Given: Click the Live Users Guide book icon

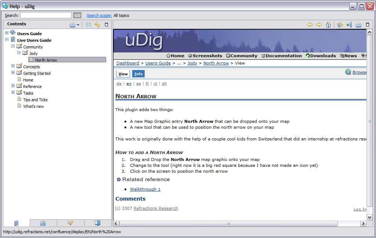Looking at the screenshot, I should 13,40.
